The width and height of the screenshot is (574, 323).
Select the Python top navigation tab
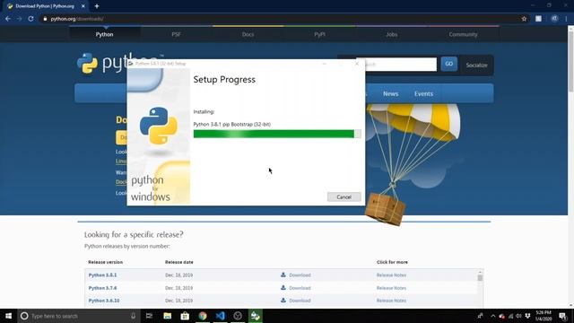click(104, 34)
